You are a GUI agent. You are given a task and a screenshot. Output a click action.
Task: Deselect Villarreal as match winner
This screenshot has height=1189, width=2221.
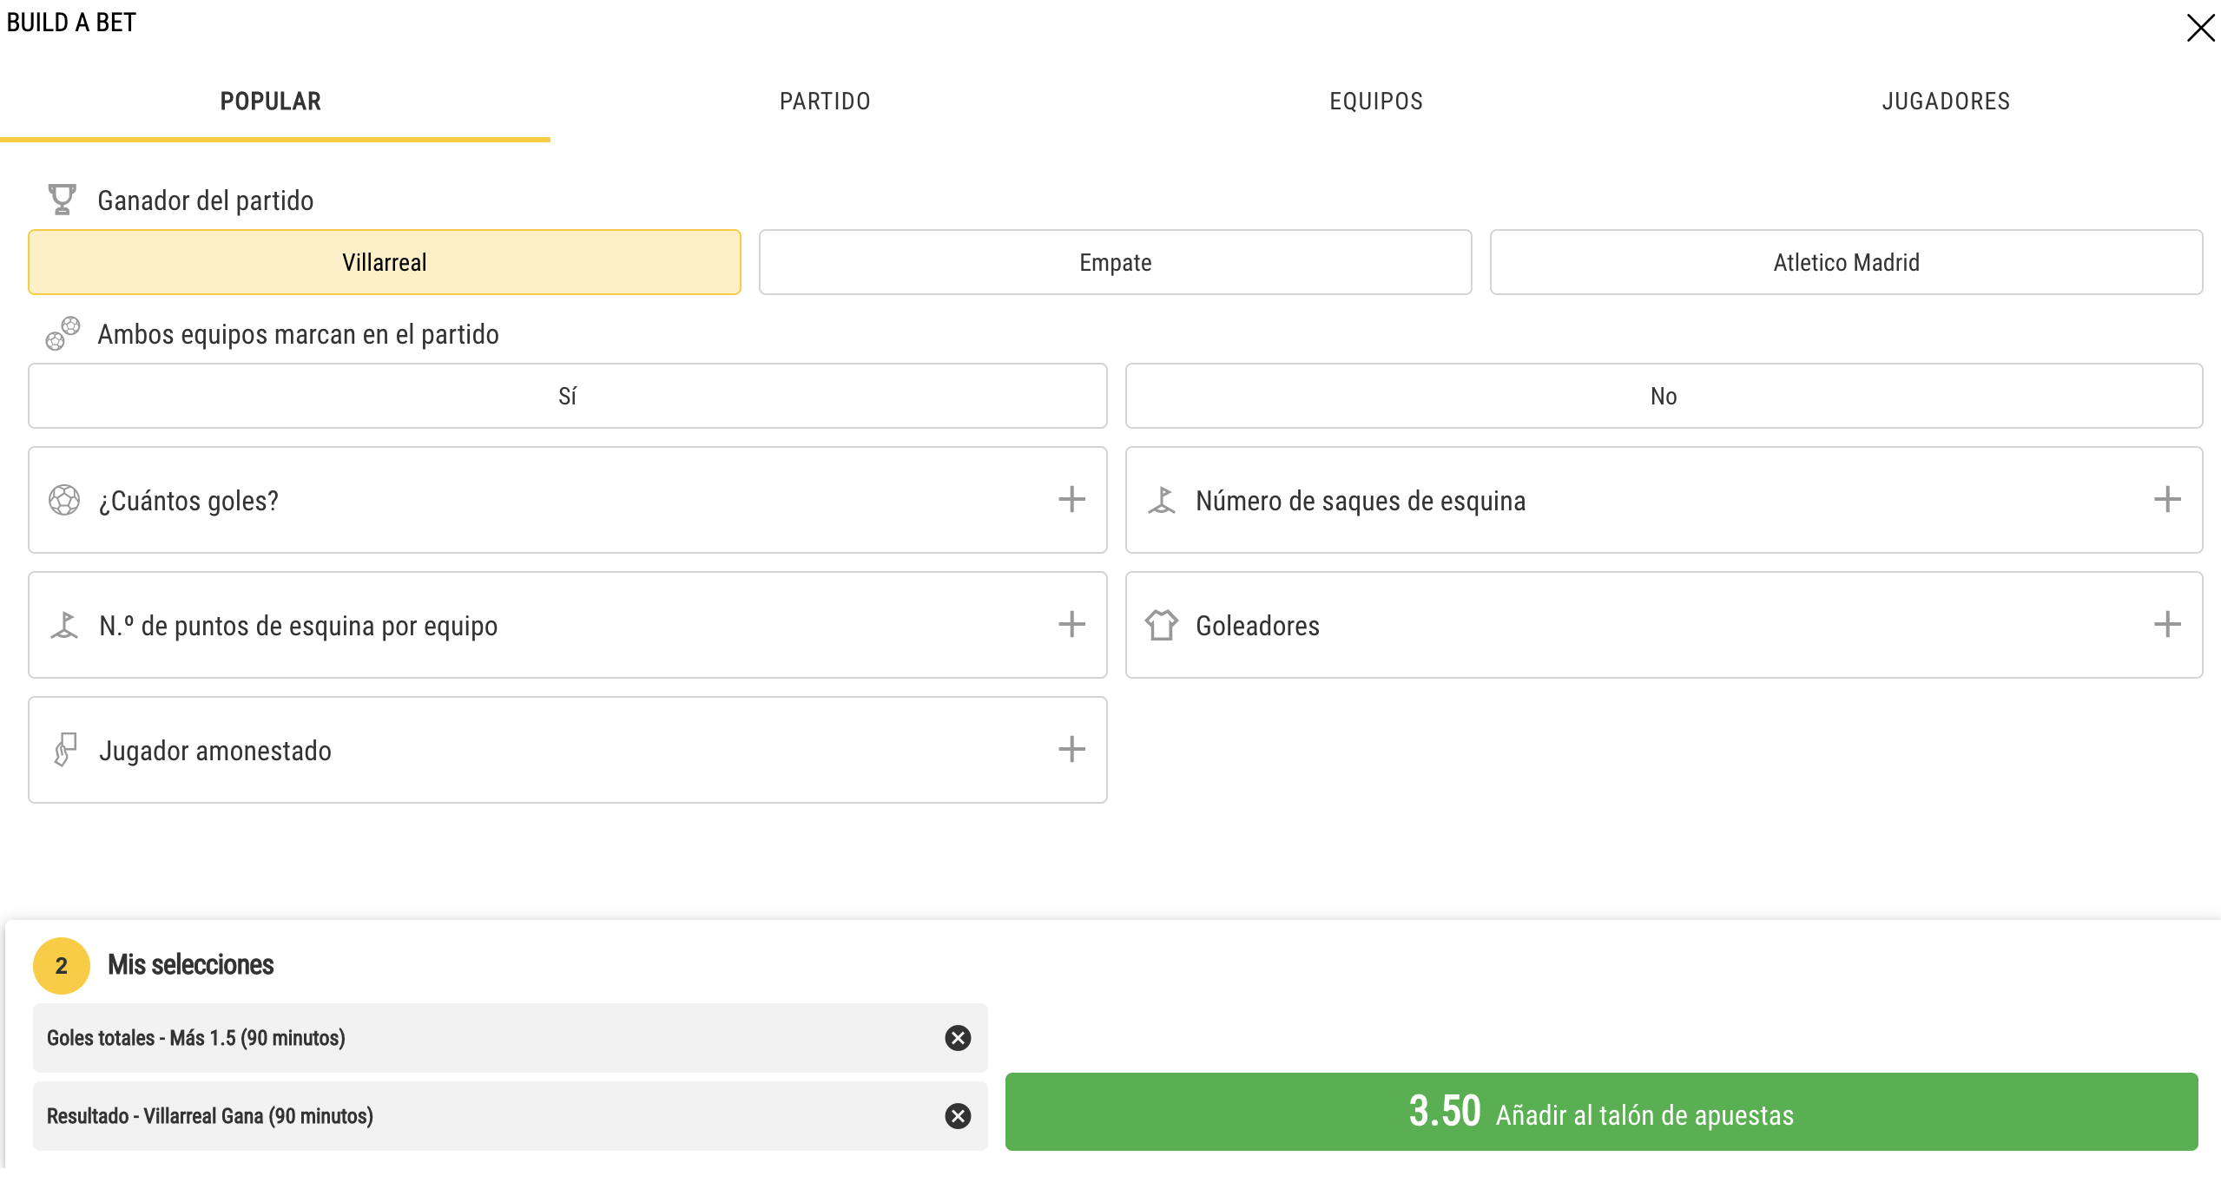[x=385, y=262]
